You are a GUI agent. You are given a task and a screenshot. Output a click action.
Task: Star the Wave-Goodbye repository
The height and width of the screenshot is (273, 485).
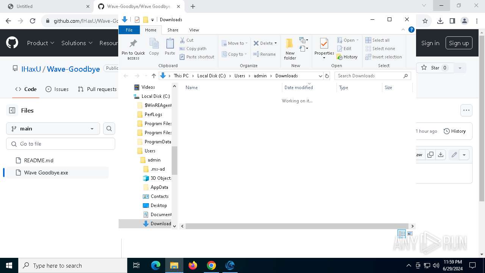coord(435,68)
